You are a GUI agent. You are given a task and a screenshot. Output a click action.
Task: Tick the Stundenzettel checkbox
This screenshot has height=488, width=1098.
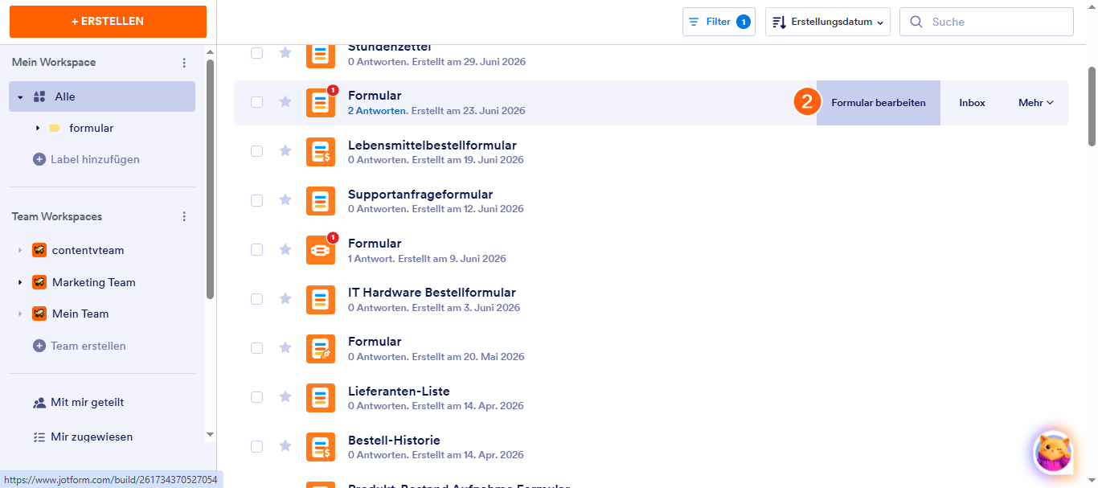(256, 53)
